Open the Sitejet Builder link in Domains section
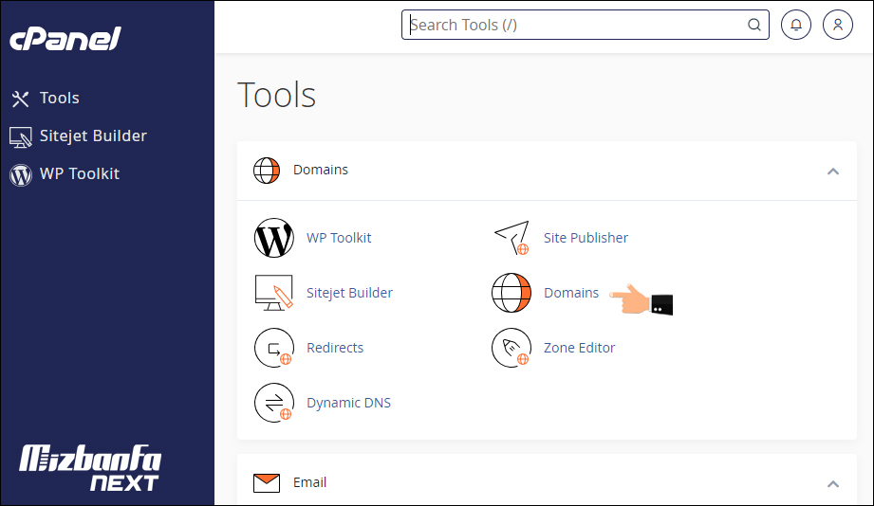 (349, 293)
